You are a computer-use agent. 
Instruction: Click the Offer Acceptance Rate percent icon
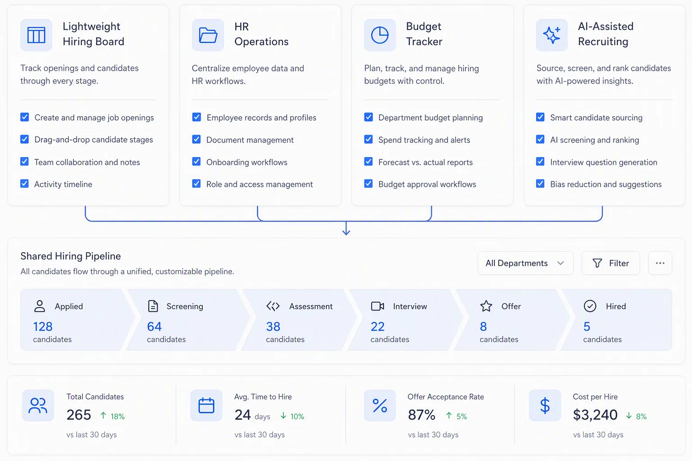[x=380, y=406]
